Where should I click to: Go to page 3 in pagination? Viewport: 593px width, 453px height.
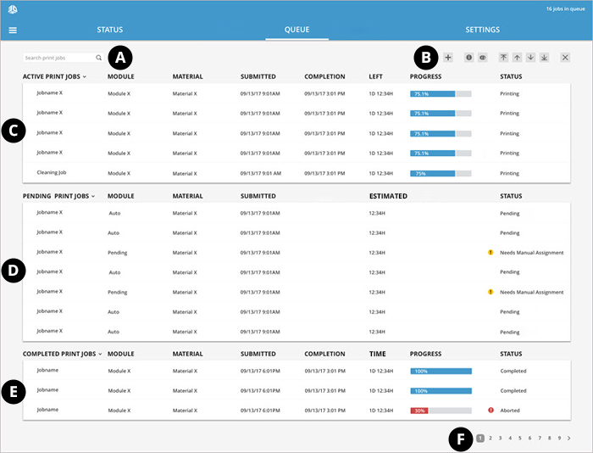[501, 438]
